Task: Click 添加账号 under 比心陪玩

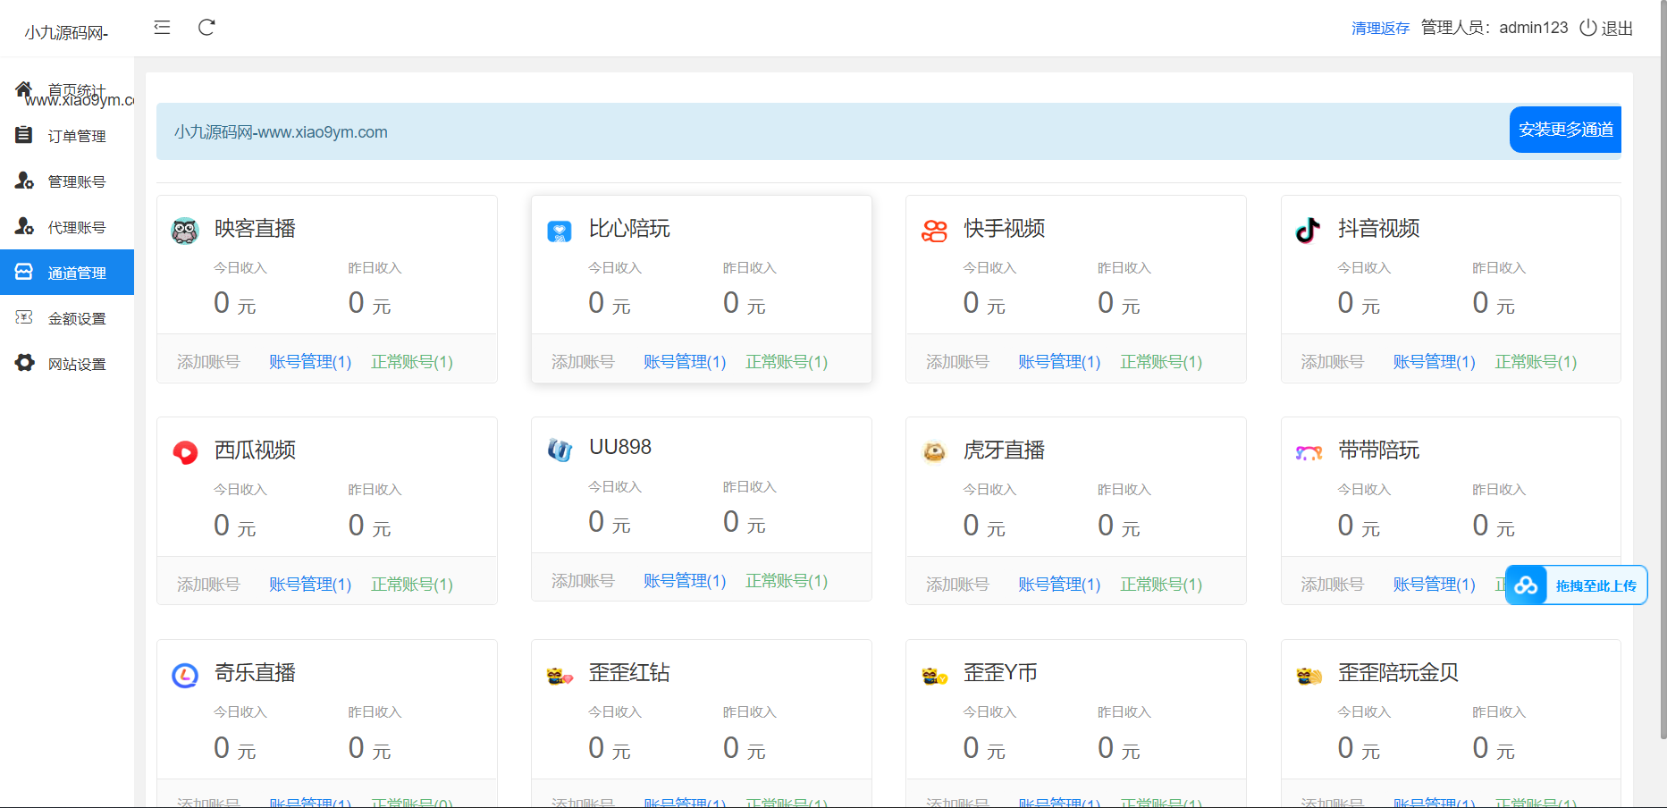Action: point(583,362)
